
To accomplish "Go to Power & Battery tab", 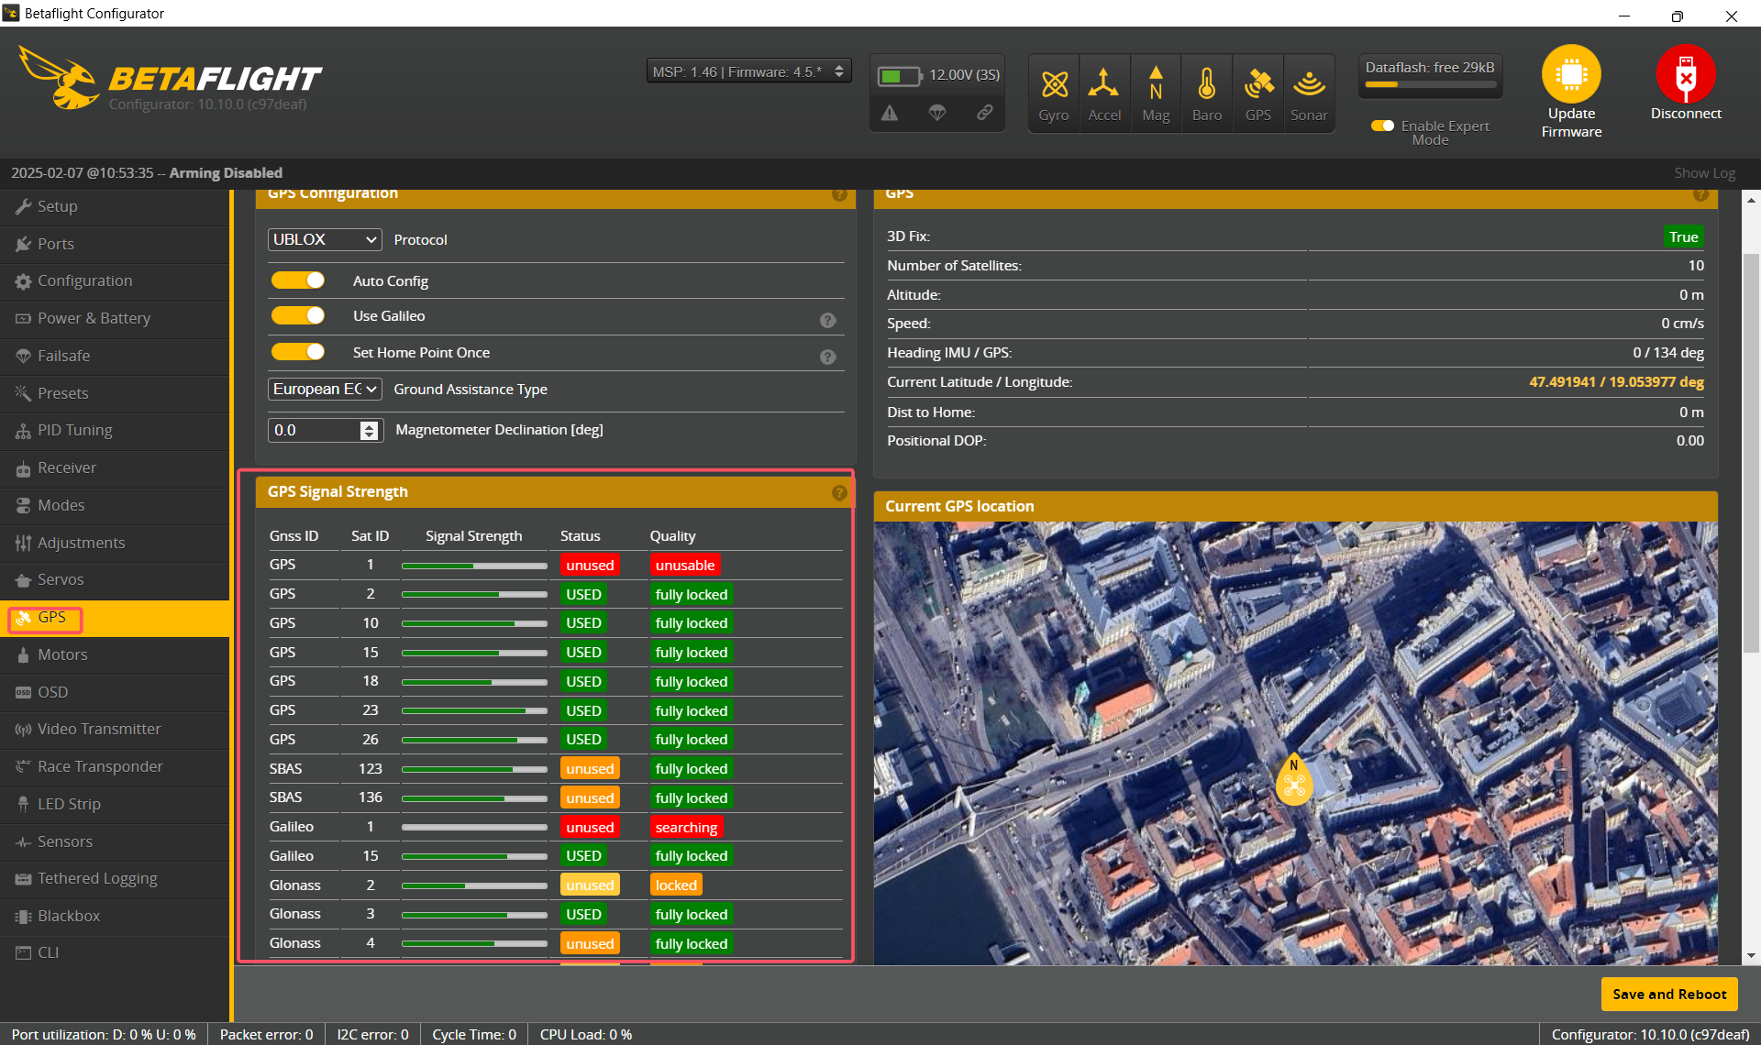I will (115, 318).
